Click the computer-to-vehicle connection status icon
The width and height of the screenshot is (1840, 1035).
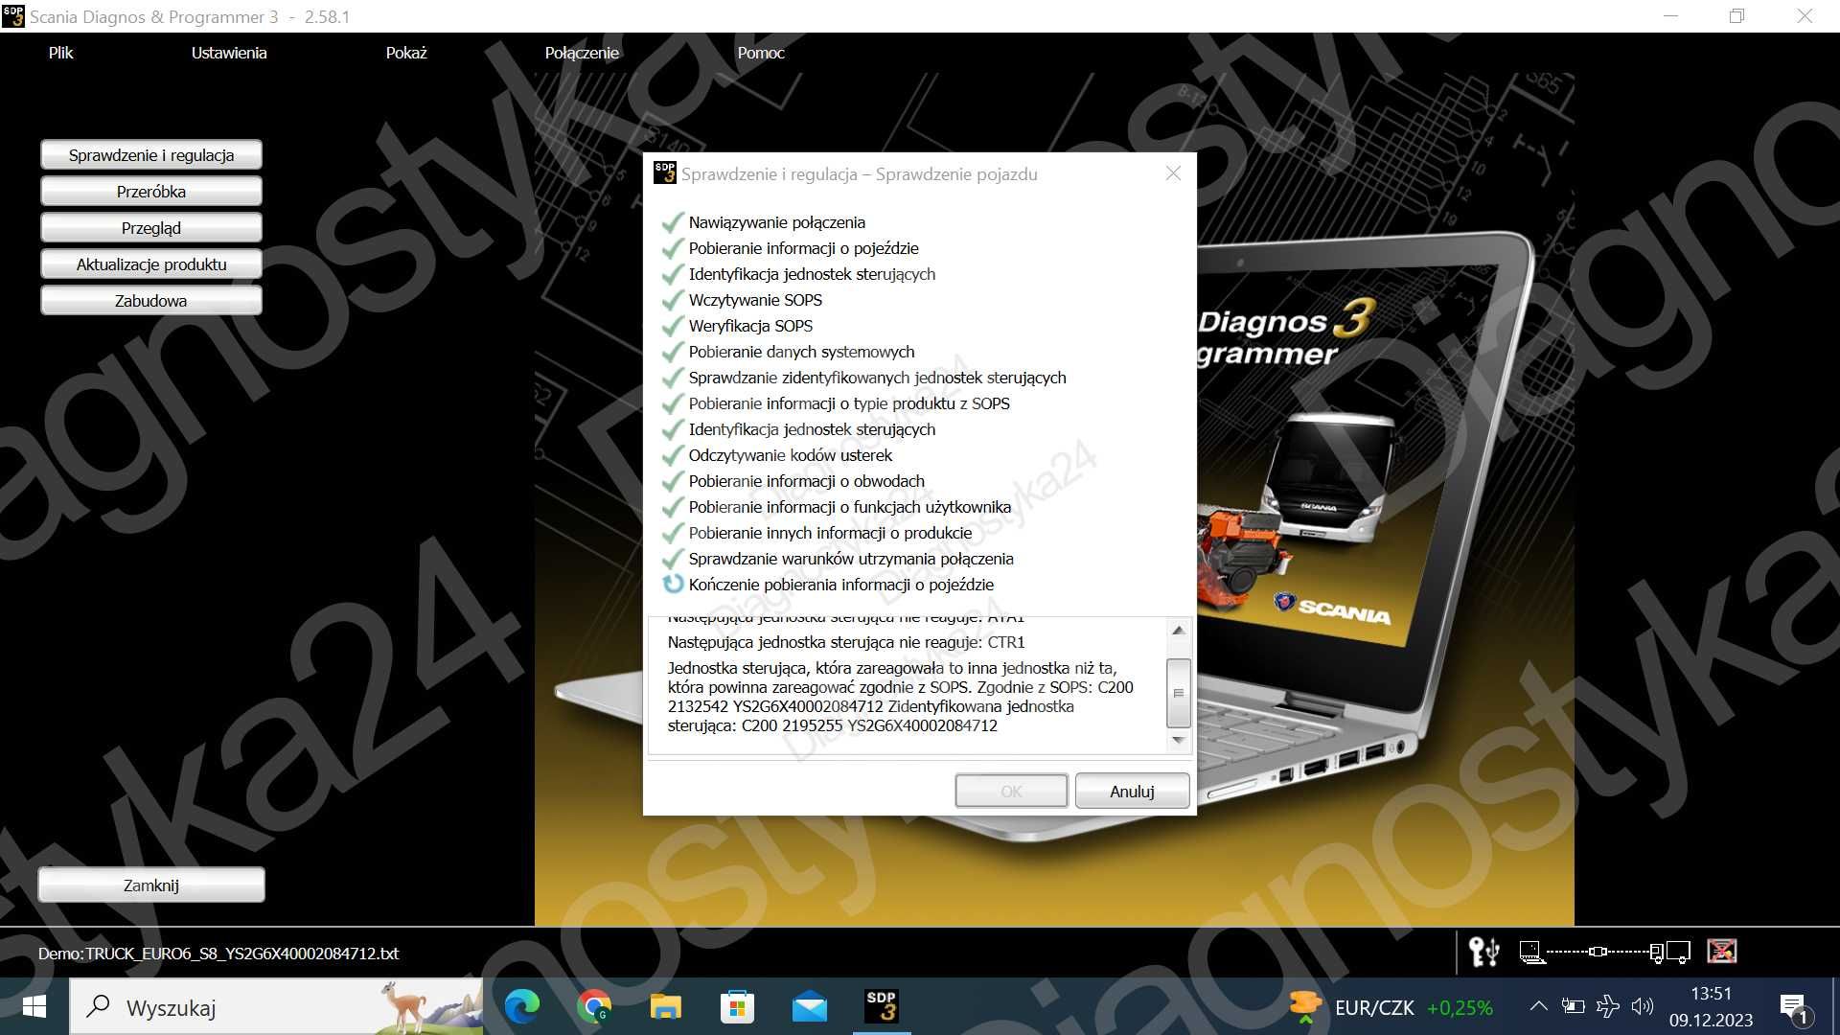coord(1605,952)
